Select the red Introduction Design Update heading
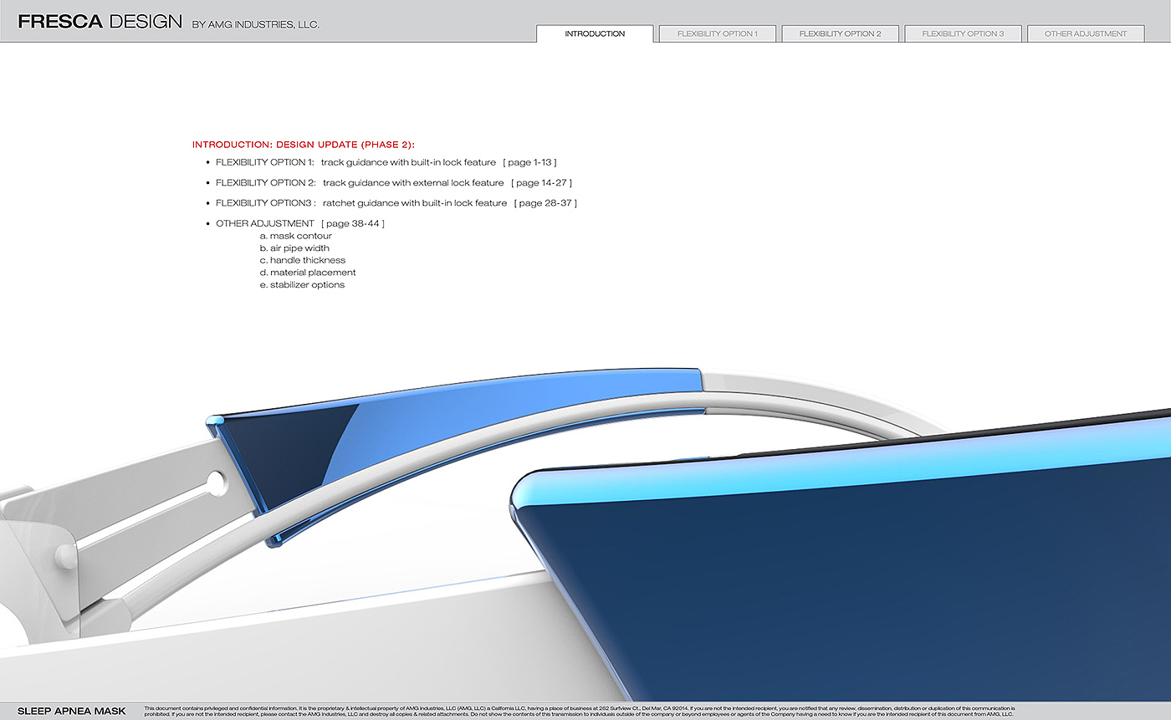The height and width of the screenshot is (720, 1171). (303, 145)
